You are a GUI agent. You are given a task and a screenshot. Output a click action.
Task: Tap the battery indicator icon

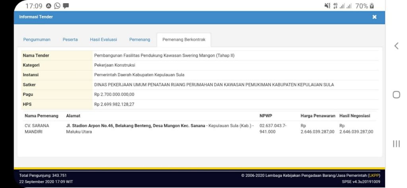pos(372,6)
